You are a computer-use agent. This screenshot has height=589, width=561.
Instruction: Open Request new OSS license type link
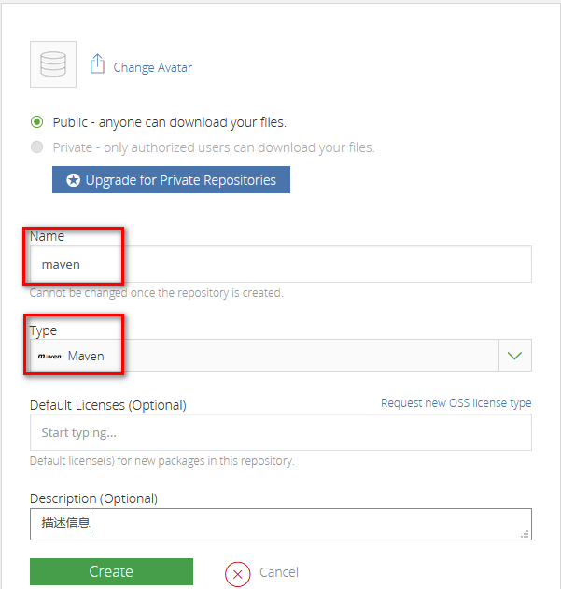coord(456,403)
